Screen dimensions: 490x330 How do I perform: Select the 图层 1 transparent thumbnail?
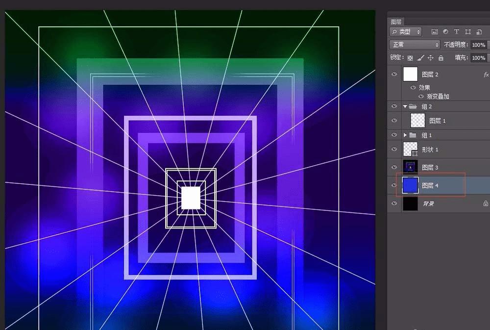[x=418, y=121]
